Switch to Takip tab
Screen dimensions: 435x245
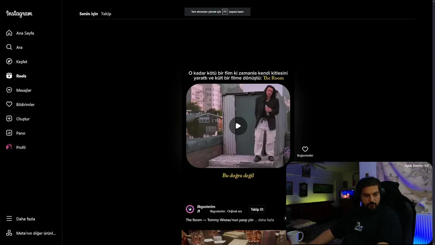pos(106,14)
